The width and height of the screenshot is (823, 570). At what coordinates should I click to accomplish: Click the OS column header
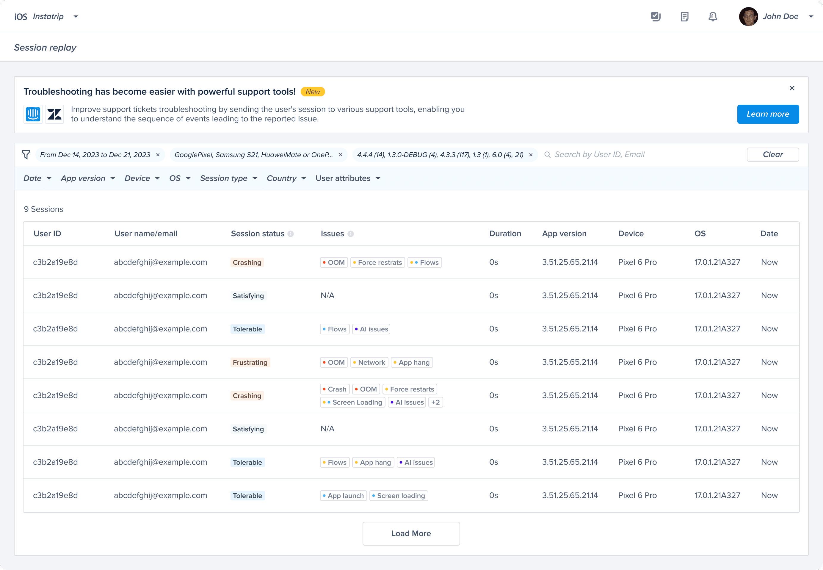(x=700, y=234)
